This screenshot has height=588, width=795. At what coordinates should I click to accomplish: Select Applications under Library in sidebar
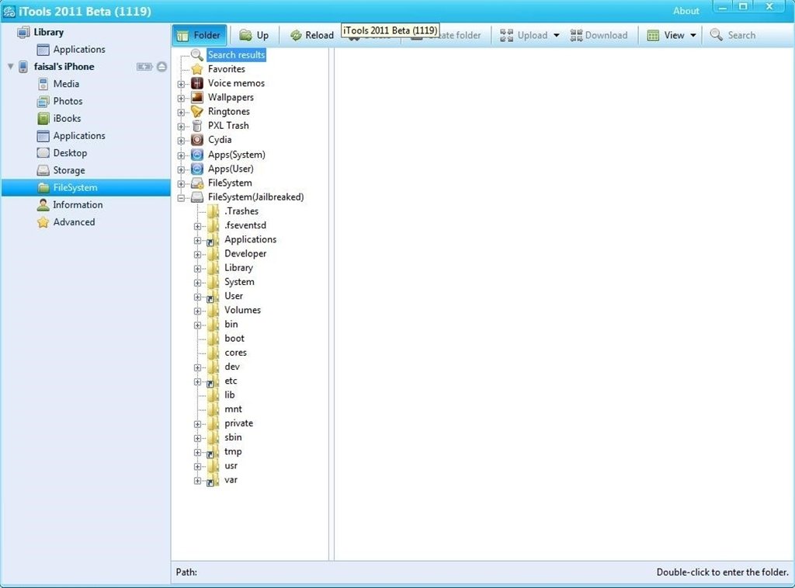click(x=79, y=49)
